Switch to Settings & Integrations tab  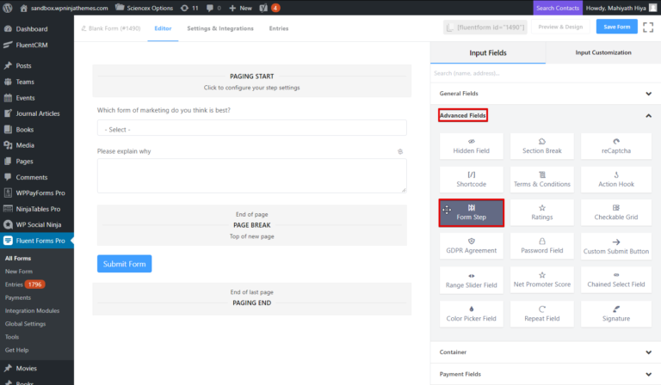[220, 28]
